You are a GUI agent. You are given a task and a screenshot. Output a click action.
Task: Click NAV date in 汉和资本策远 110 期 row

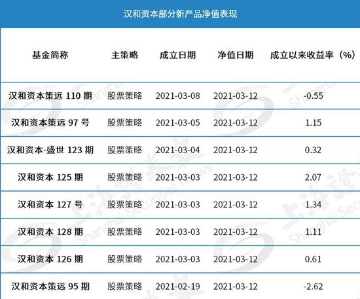(236, 96)
